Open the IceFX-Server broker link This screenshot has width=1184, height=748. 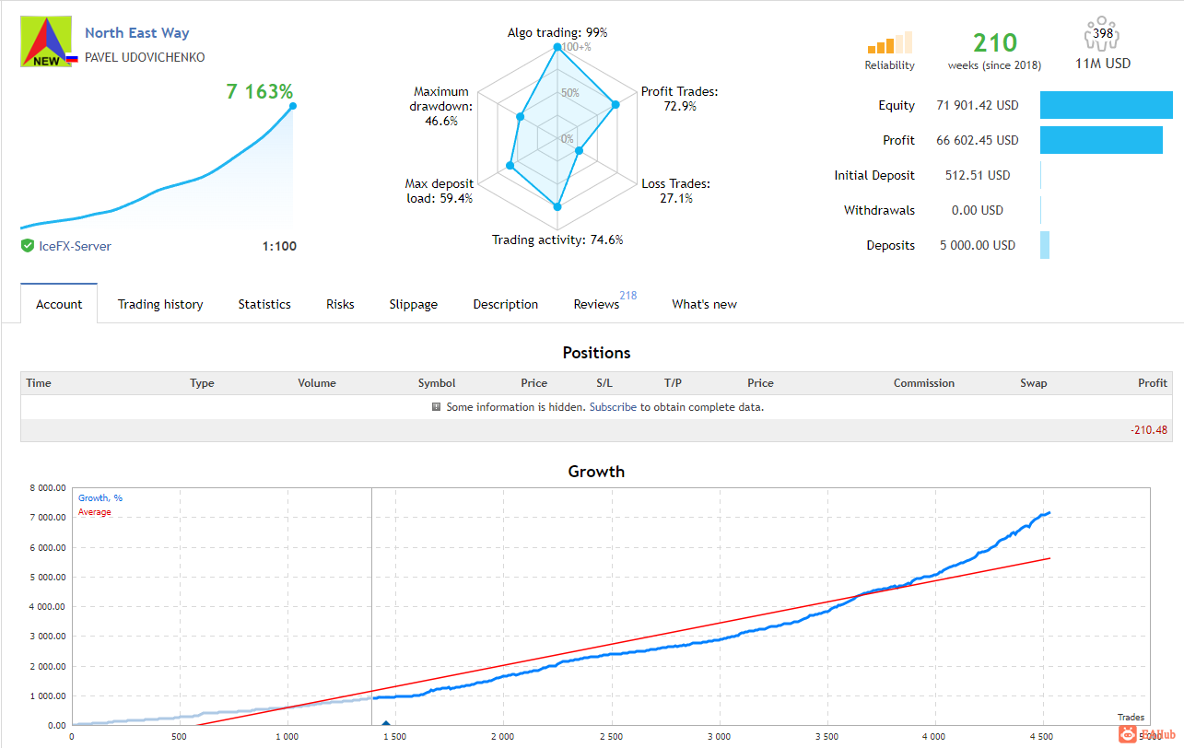coord(76,246)
